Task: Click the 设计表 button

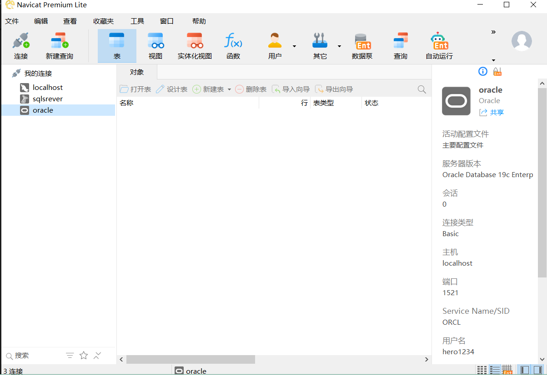Action: (172, 89)
